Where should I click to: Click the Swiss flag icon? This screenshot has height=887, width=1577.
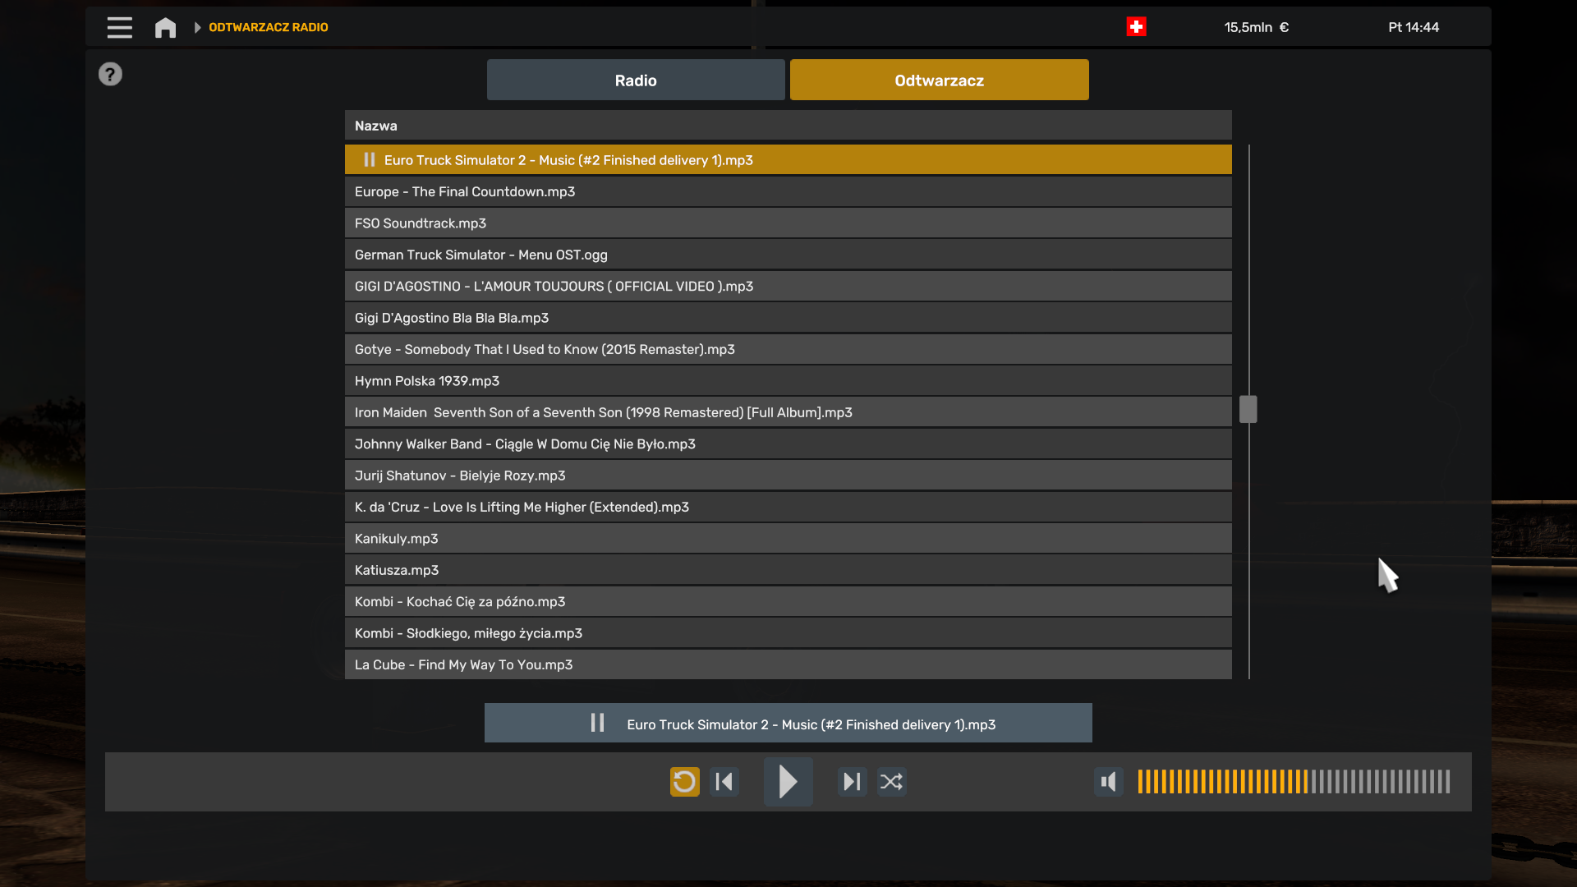coord(1136,27)
